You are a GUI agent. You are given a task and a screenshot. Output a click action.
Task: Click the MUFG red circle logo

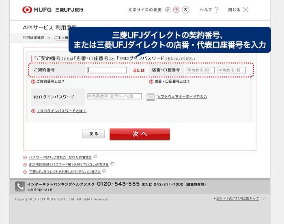click(27, 10)
